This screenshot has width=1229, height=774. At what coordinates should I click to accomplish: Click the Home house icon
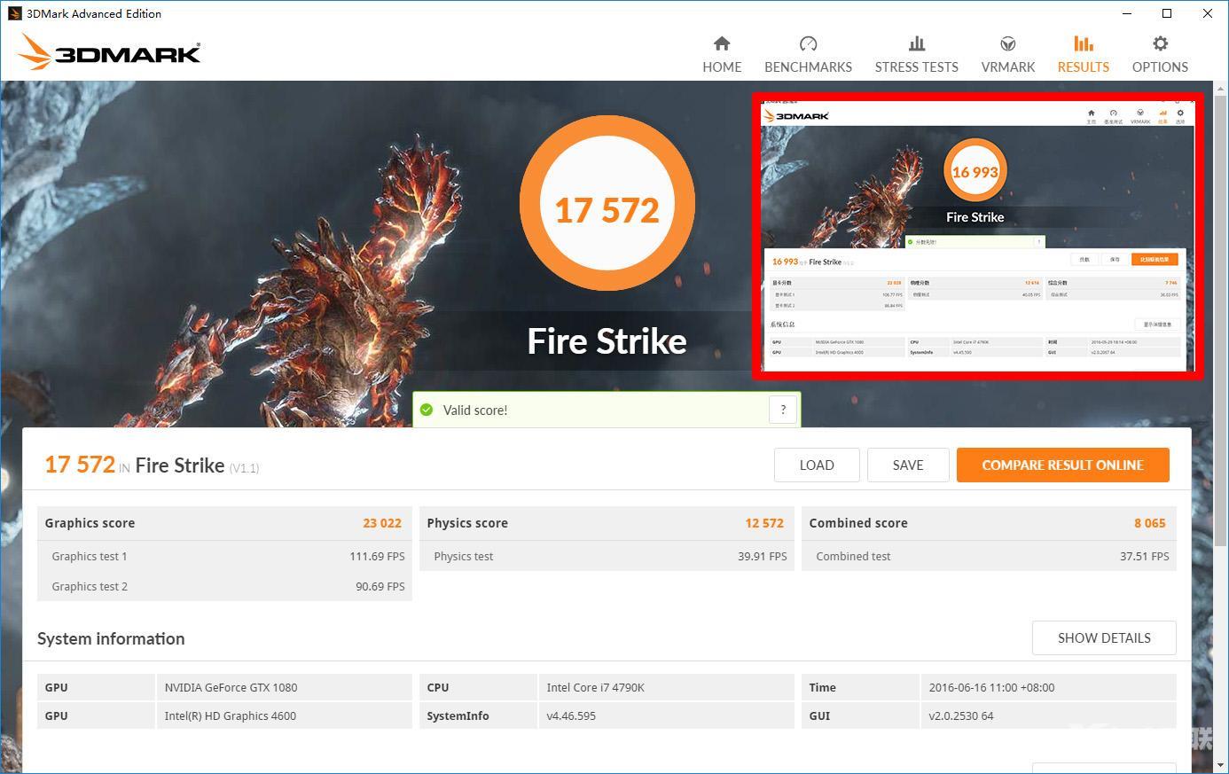[722, 43]
